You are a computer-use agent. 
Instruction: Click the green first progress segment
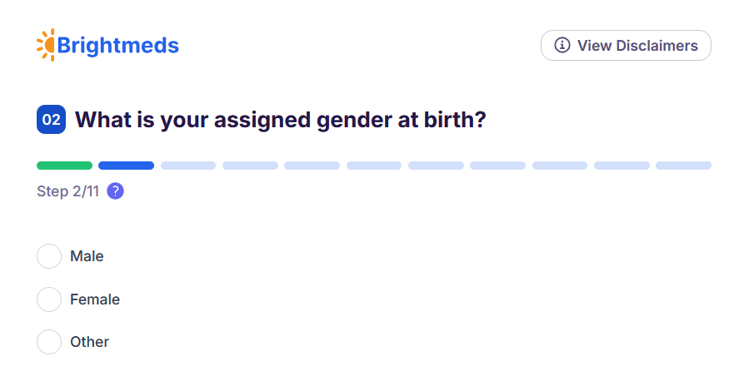pyautogui.click(x=64, y=166)
